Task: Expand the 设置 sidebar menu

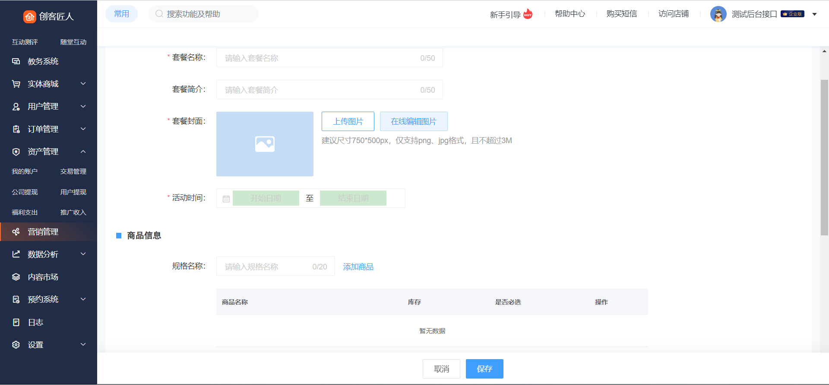Action: [83, 344]
